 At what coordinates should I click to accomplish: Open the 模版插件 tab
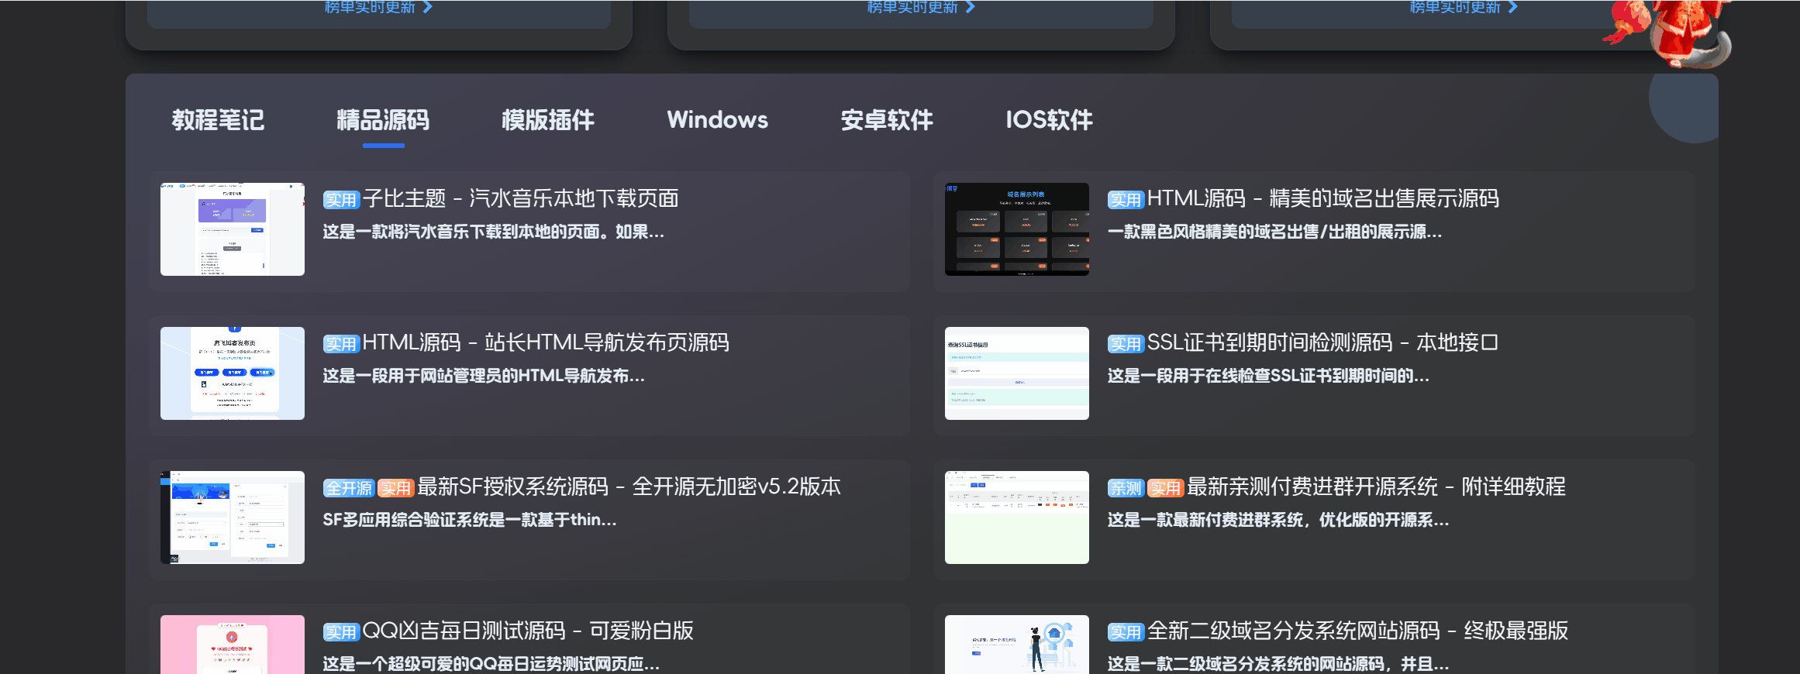pyautogui.click(x=548, y=120)
